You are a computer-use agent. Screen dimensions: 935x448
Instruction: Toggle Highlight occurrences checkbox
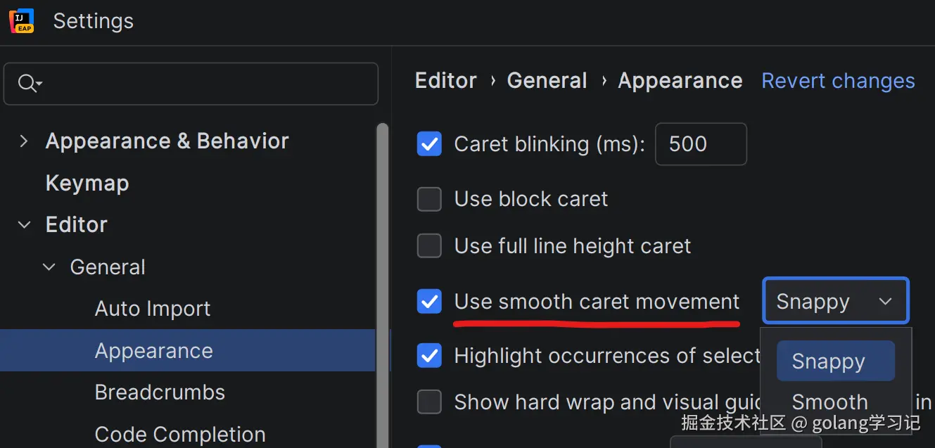429,356
